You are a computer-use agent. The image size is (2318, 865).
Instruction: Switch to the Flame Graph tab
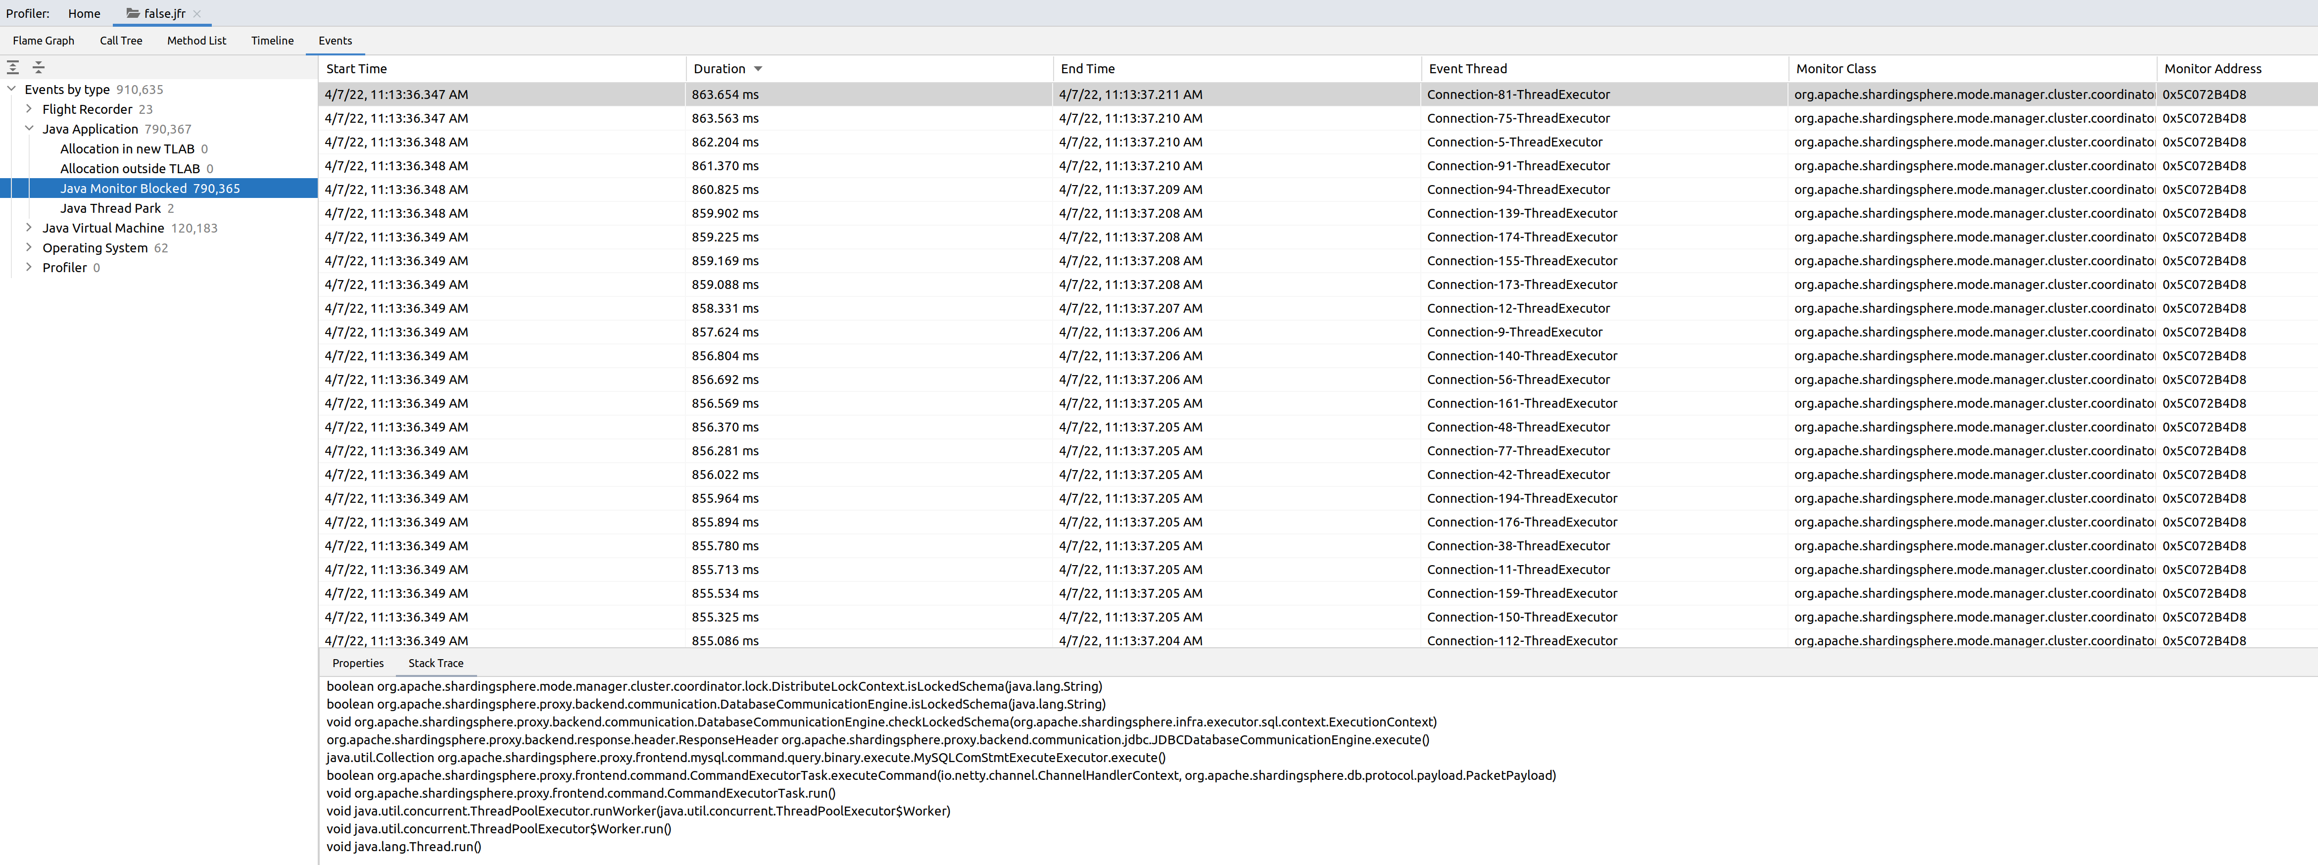[43, 41]
